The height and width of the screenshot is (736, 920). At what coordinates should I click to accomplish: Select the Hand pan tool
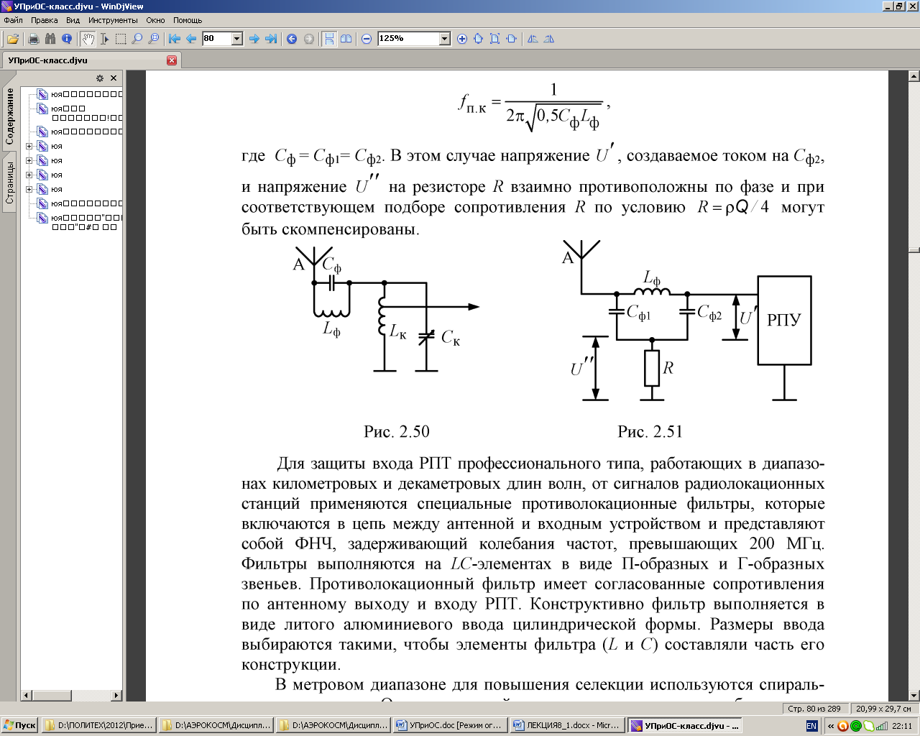(88, 39)
